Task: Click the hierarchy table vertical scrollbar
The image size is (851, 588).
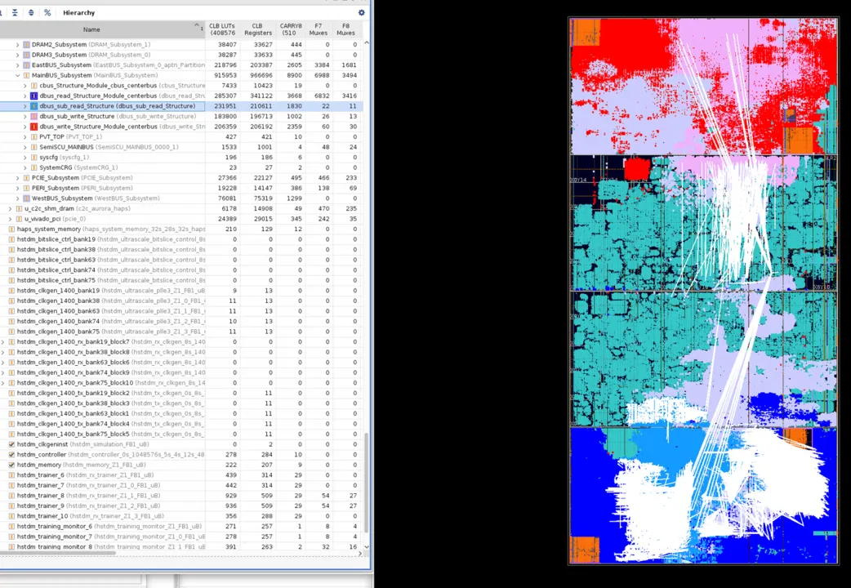Action: 366,490
